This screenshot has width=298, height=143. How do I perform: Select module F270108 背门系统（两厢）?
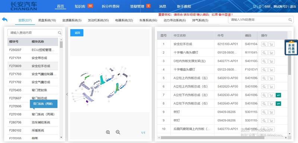(x=33, y=114)
